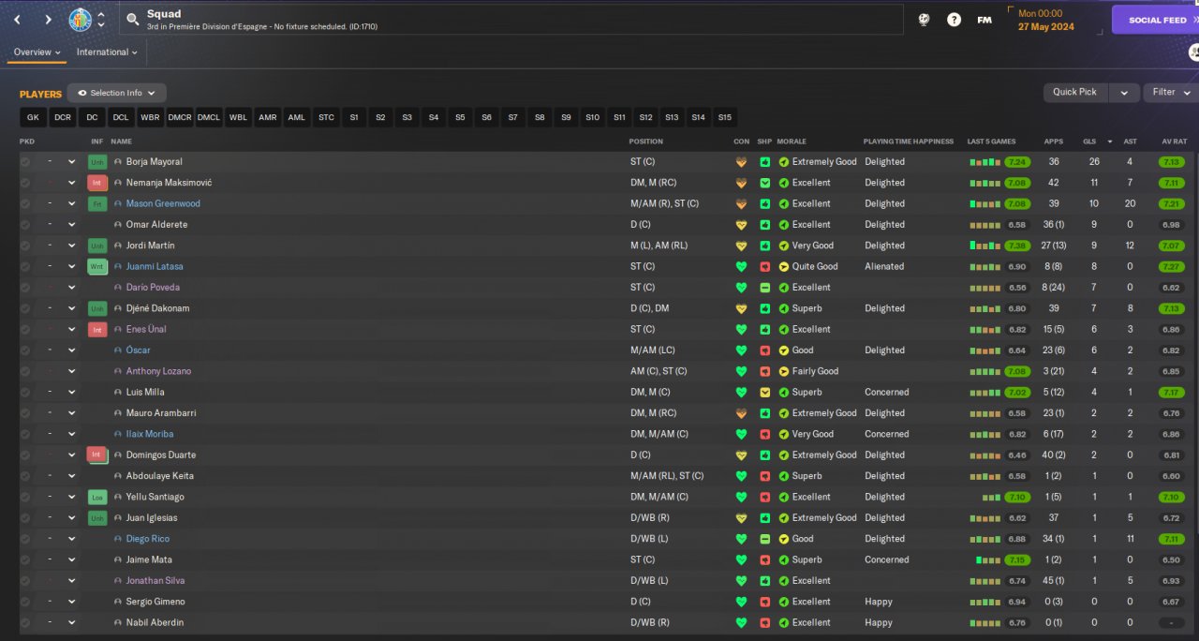The width and height of the screenshot is (1199, 641).
Task: Select the S1 substitute slot
Action: coord(354,117)
